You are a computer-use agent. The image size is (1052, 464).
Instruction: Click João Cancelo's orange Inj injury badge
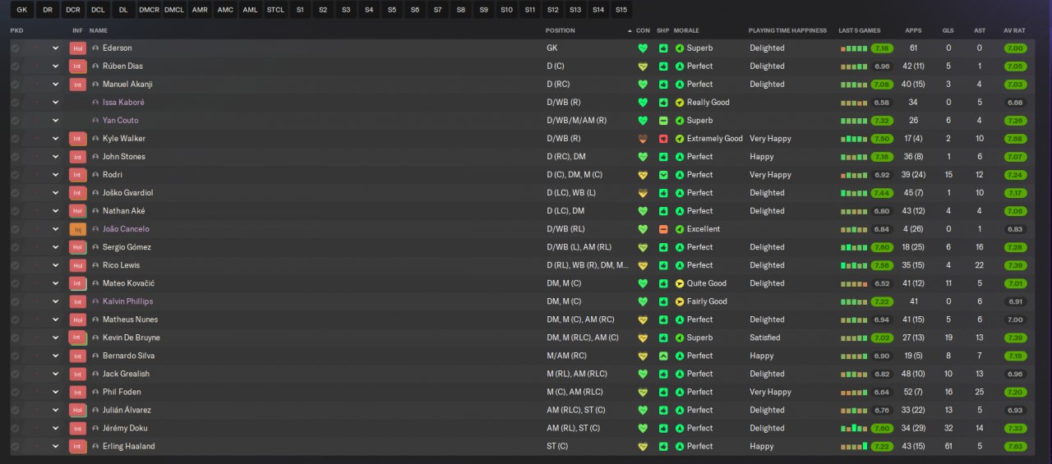coord(78,229)
